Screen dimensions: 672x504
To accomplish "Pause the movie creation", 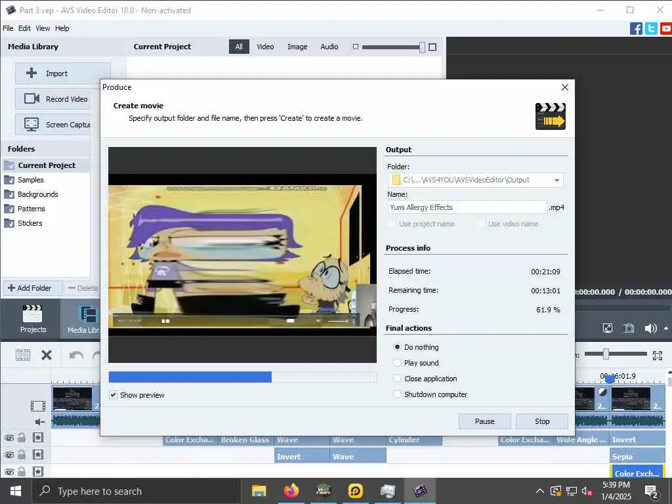I will (485, 421).
